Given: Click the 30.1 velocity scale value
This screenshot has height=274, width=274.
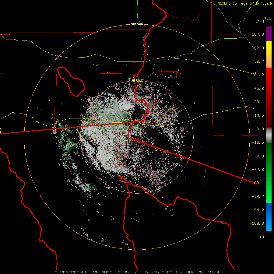Looking at the screenshot, I should tap(259, 102).
